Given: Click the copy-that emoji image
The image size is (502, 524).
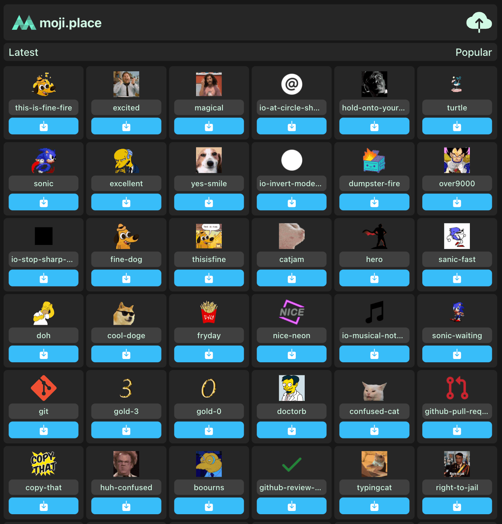Looking at the screenshot, I should click(44, 464).
